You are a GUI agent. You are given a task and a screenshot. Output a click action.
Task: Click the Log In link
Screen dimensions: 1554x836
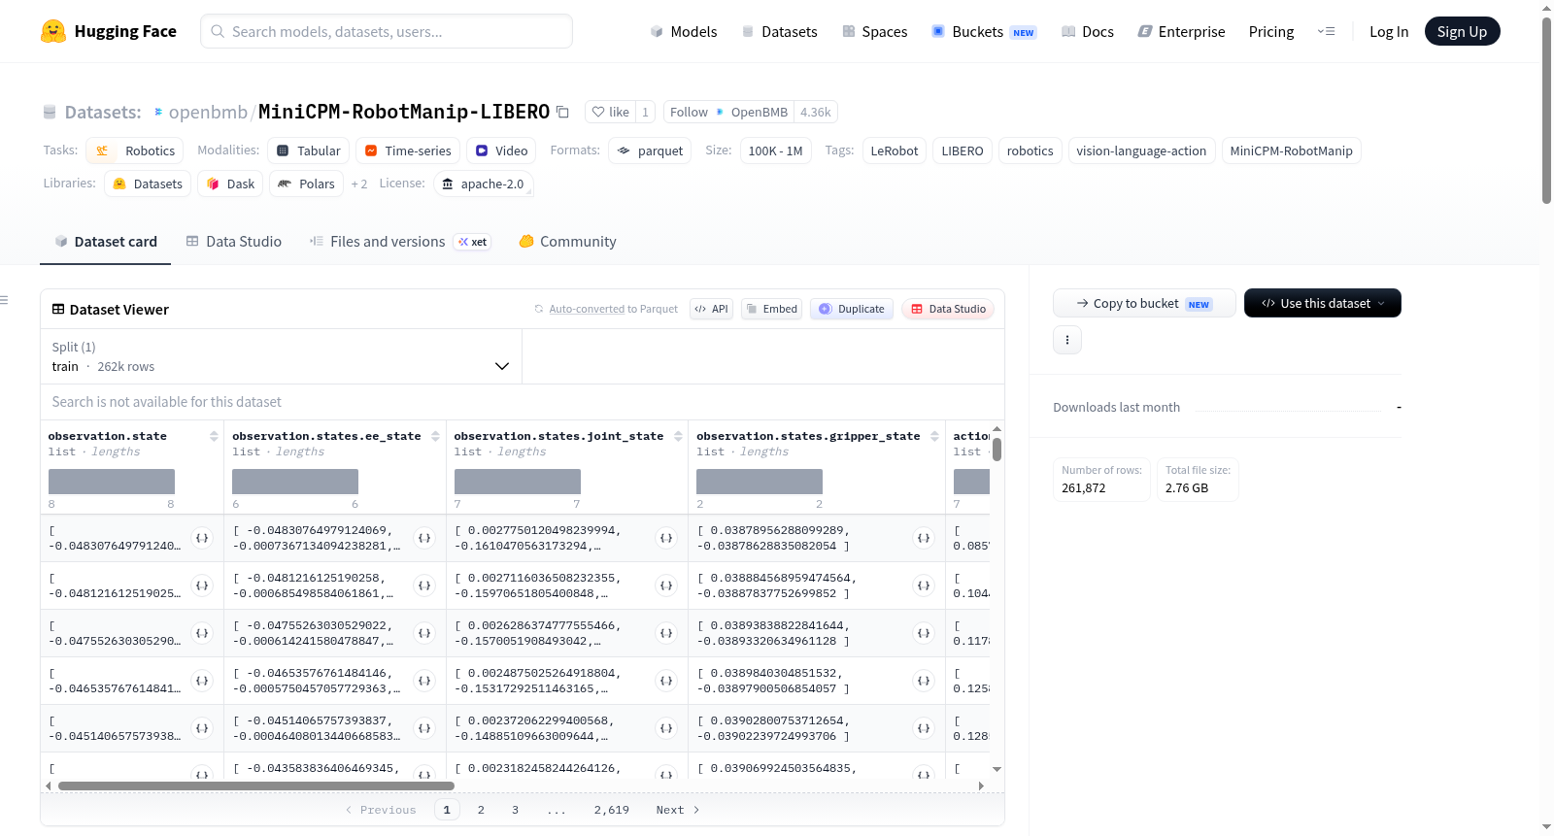[x=1389, y=32]
